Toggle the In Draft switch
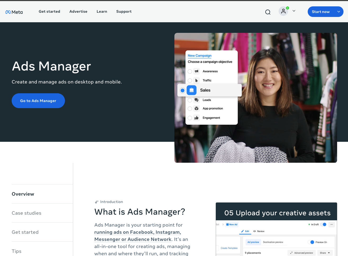Viewport: 348px width, 256px height. point(323,224)
